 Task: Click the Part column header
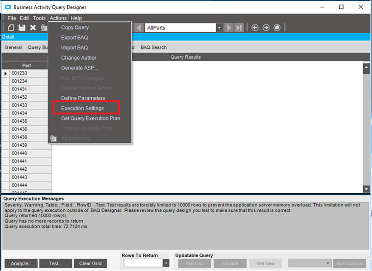[26, 66]
